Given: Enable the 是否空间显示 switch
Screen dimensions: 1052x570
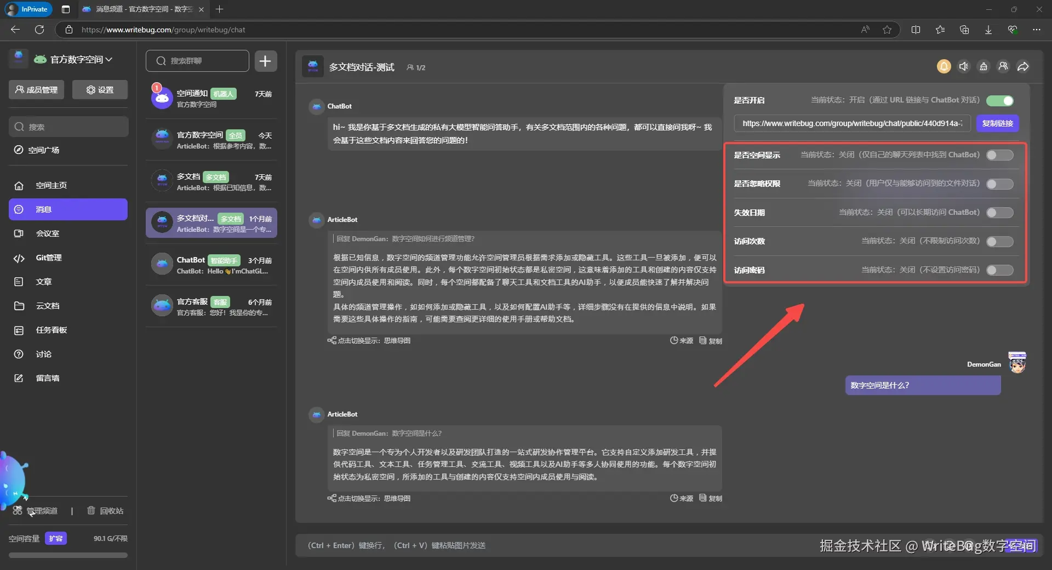Looking at the screenshot, I should coord(999,155).
